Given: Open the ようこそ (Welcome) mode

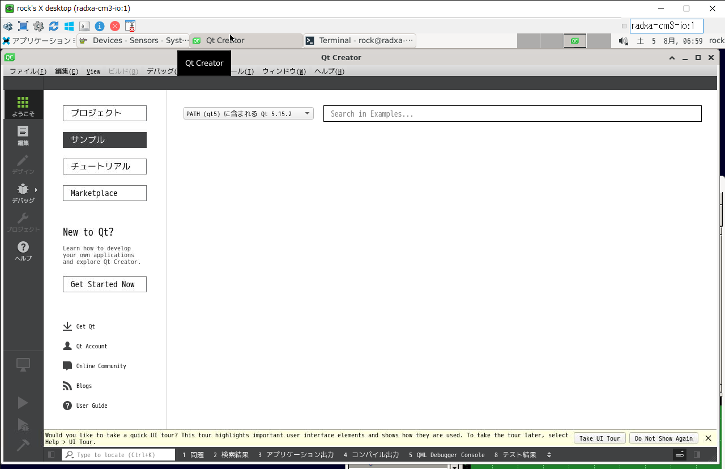Looking at the screenshot, I should coord(23,105).
